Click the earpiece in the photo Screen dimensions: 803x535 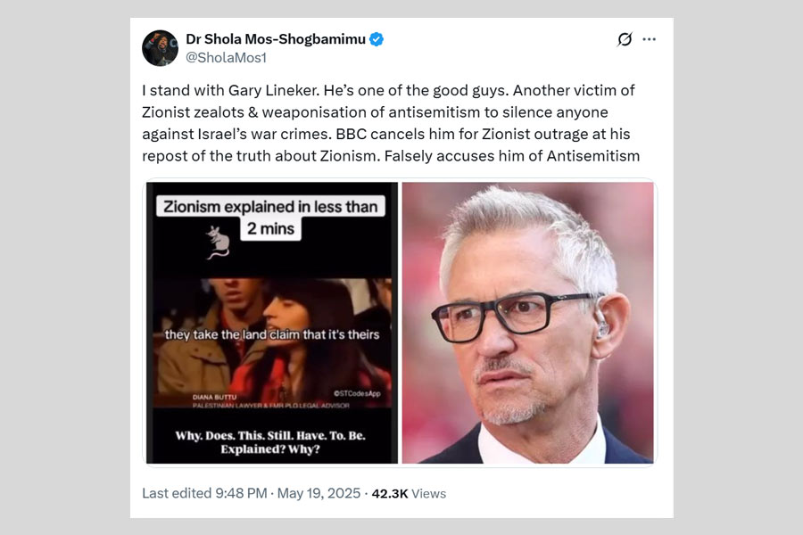click(602, 327)
